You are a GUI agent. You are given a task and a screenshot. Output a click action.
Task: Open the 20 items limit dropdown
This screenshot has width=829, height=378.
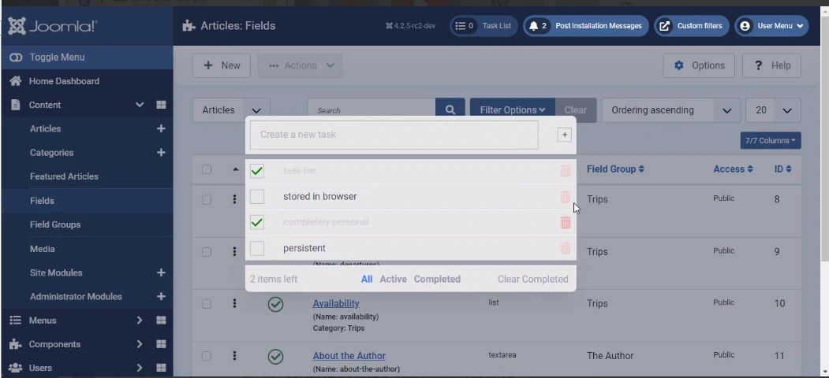pos(773,110)
